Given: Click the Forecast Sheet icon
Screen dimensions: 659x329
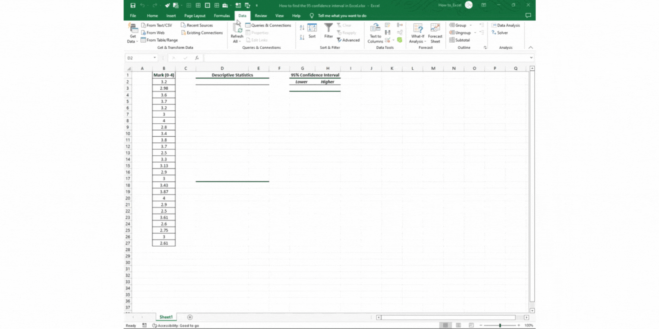Looking at the screenshot, I should [435, 33].
